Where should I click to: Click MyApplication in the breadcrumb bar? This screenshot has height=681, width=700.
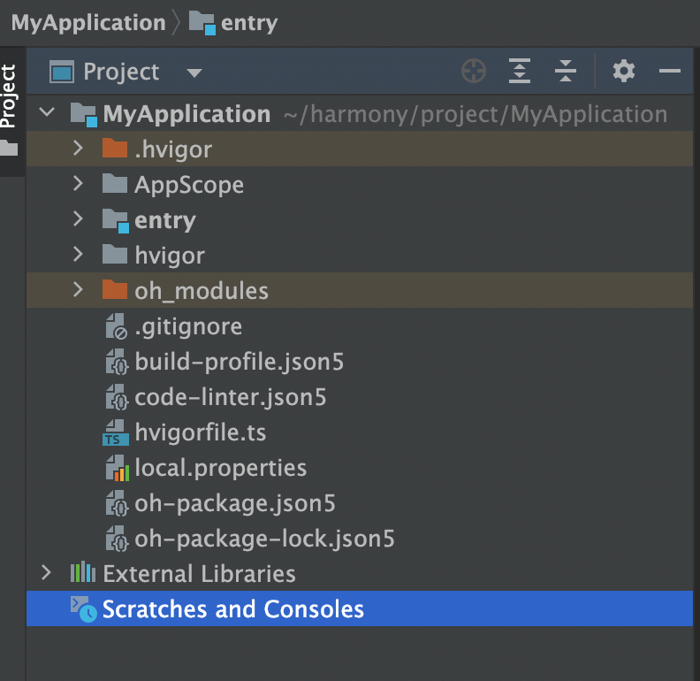(88, 23)
